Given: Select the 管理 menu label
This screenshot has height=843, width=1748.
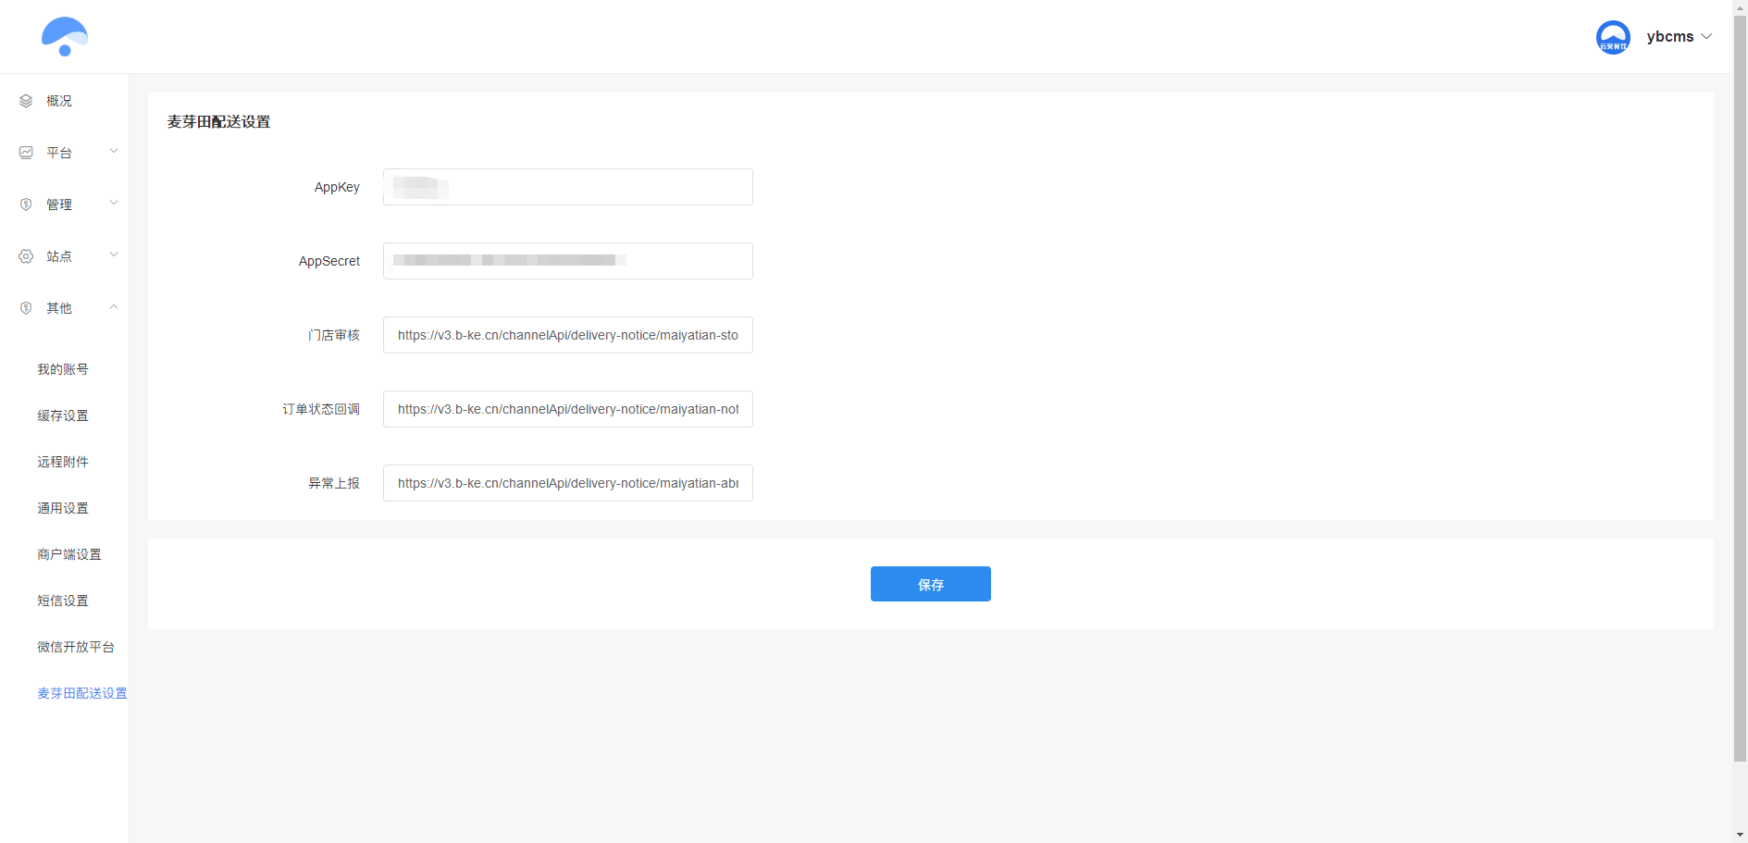Looking at the screenshot, I should click(x=59, y=205).
